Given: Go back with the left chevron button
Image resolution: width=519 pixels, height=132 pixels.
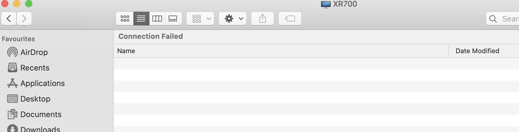Looking at the screenshot, I should pyautogui.click(x=9, y=19).
